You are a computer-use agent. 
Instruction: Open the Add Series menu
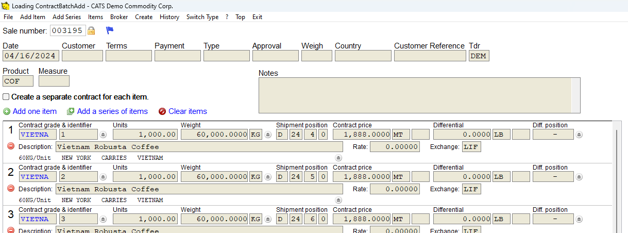[66, 17]
